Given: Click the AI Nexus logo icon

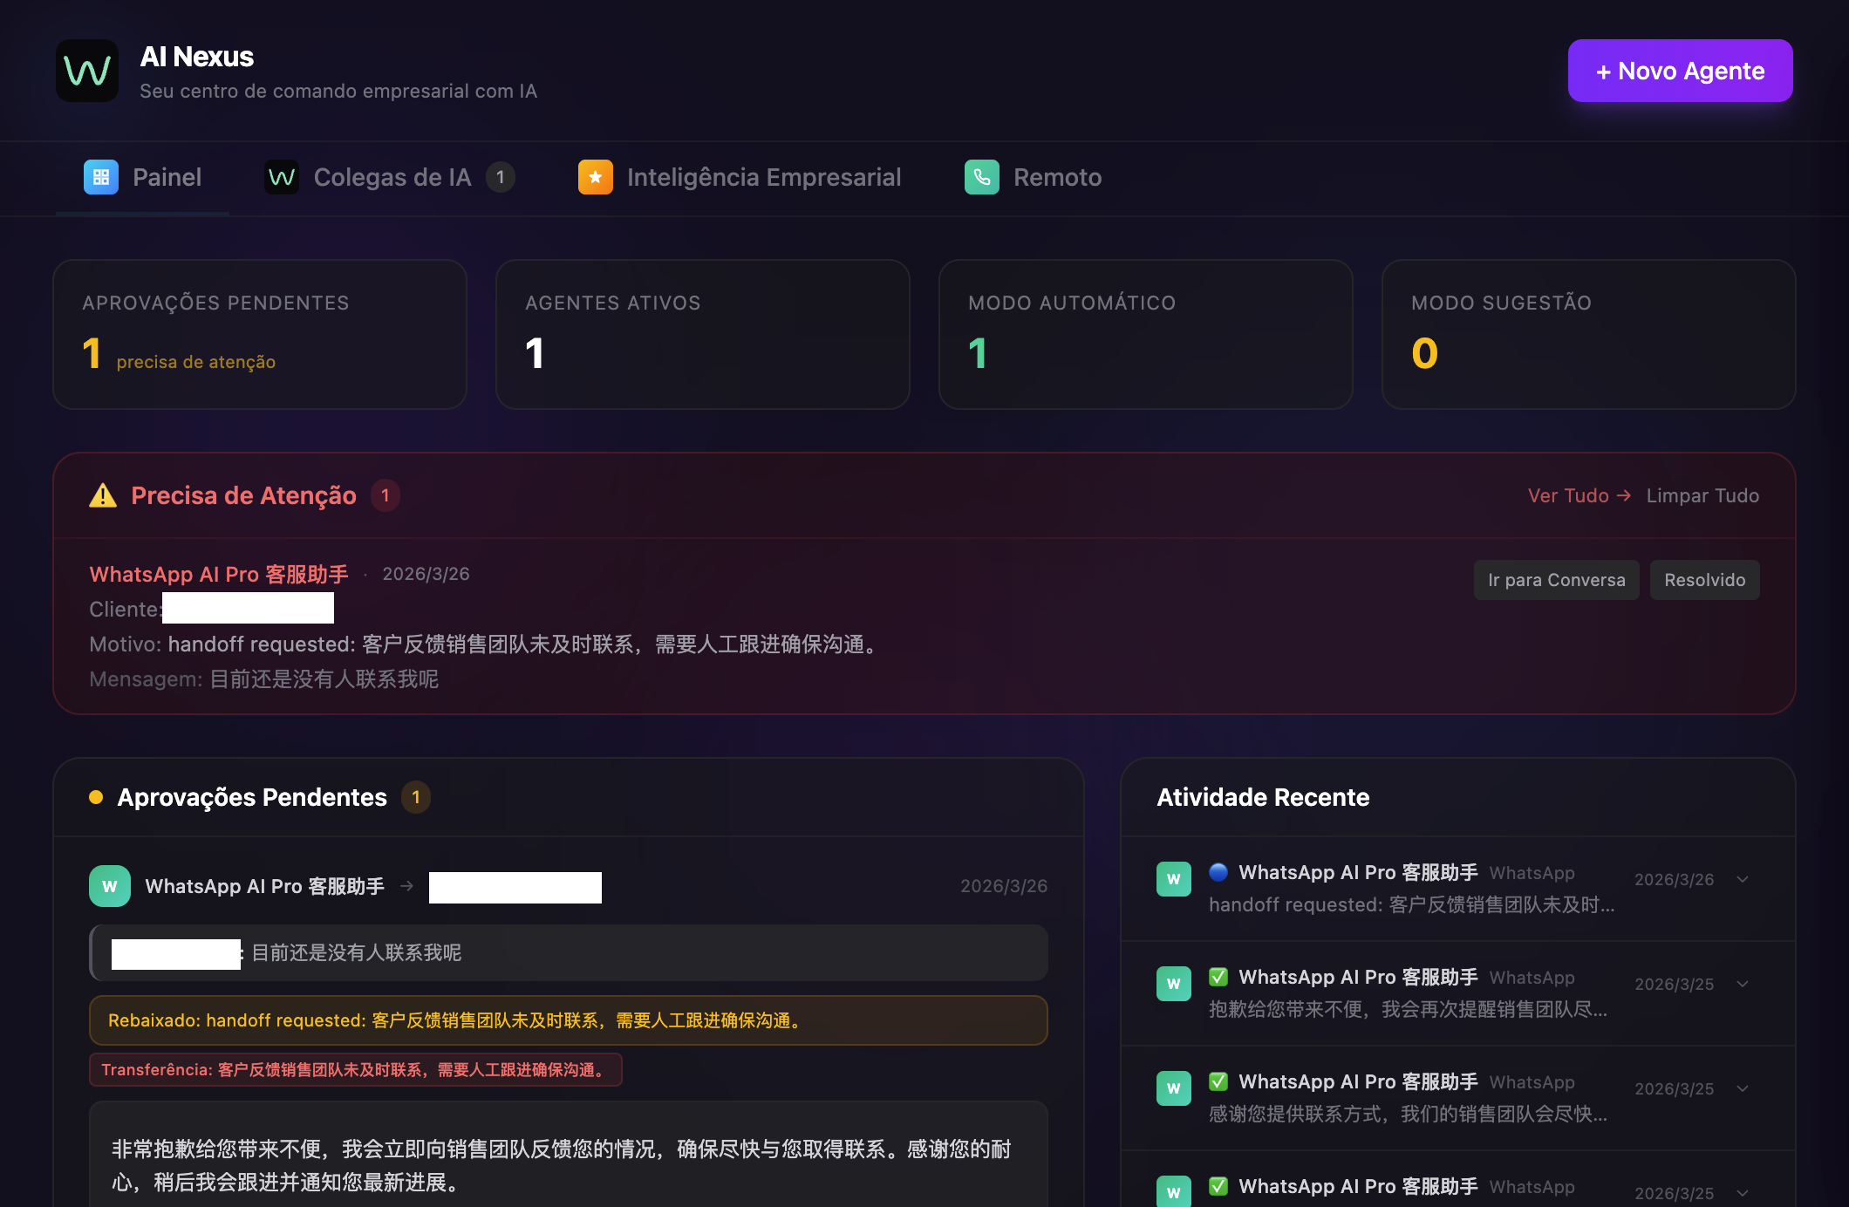Looking at the screenshot, I should tap(87, 70).
